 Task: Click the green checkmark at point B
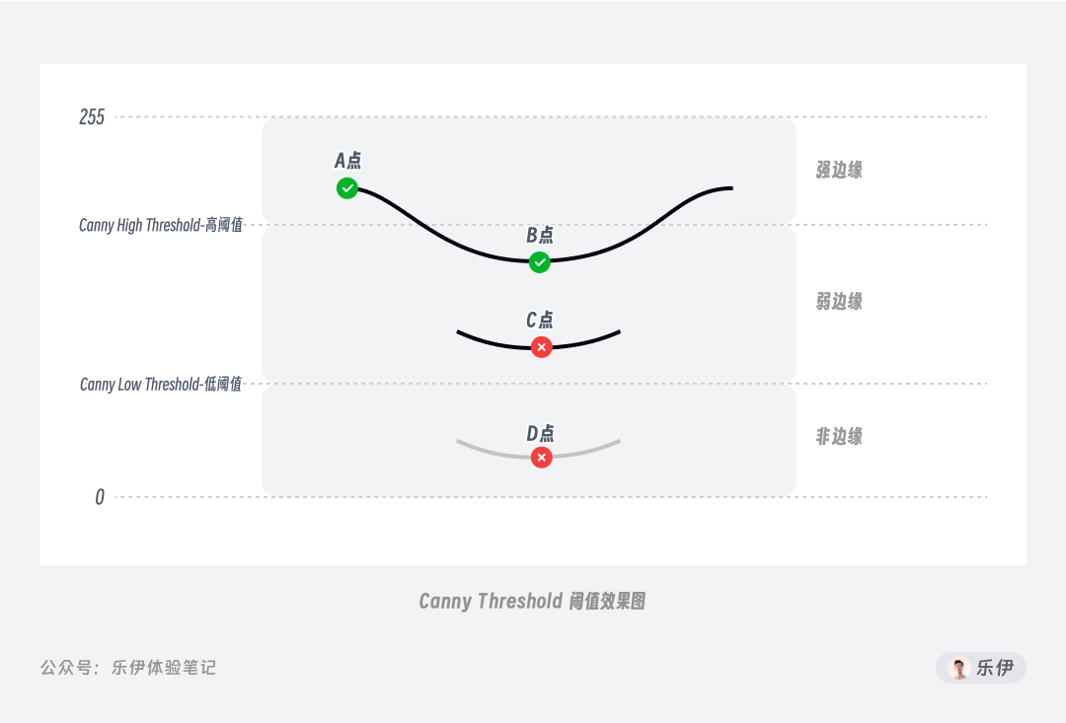tap(540, 261)
